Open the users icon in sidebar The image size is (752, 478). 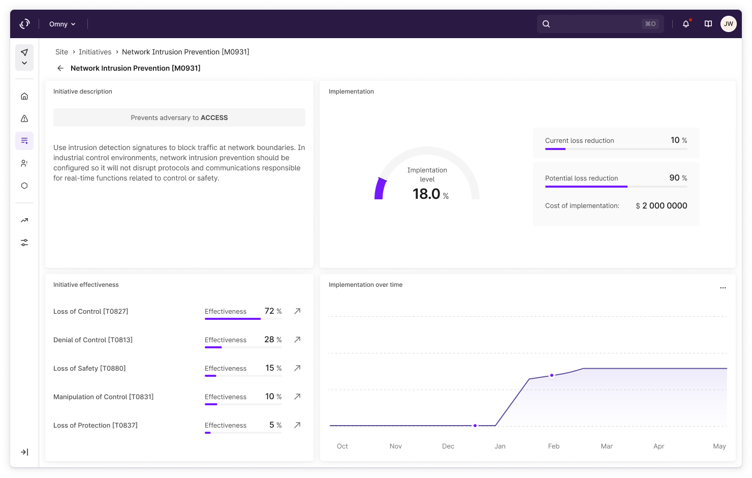(24, 163)
